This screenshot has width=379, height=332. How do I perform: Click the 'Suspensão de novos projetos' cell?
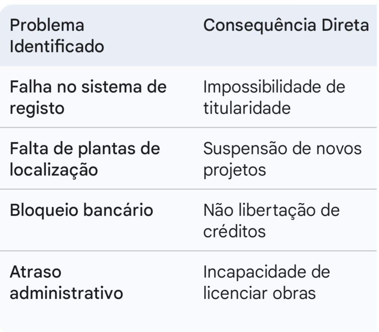(x=282, y=159)
